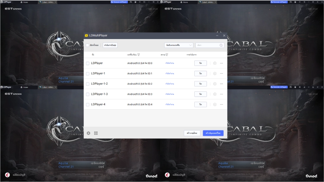Open settings gear for LDPlayer ID:0 row
This screenshot has width=324, height=182.
coord(215,63)
